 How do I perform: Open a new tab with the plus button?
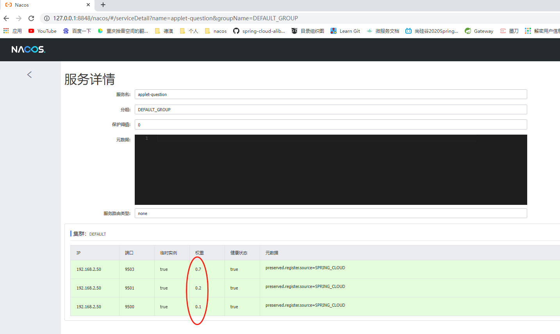coord(103,5)
